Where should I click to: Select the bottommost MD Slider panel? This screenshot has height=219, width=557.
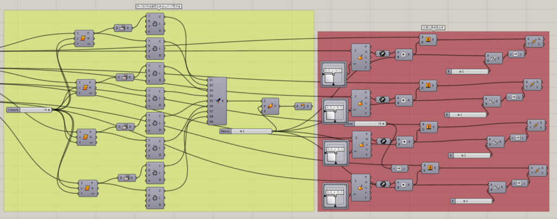coord(335,196)
